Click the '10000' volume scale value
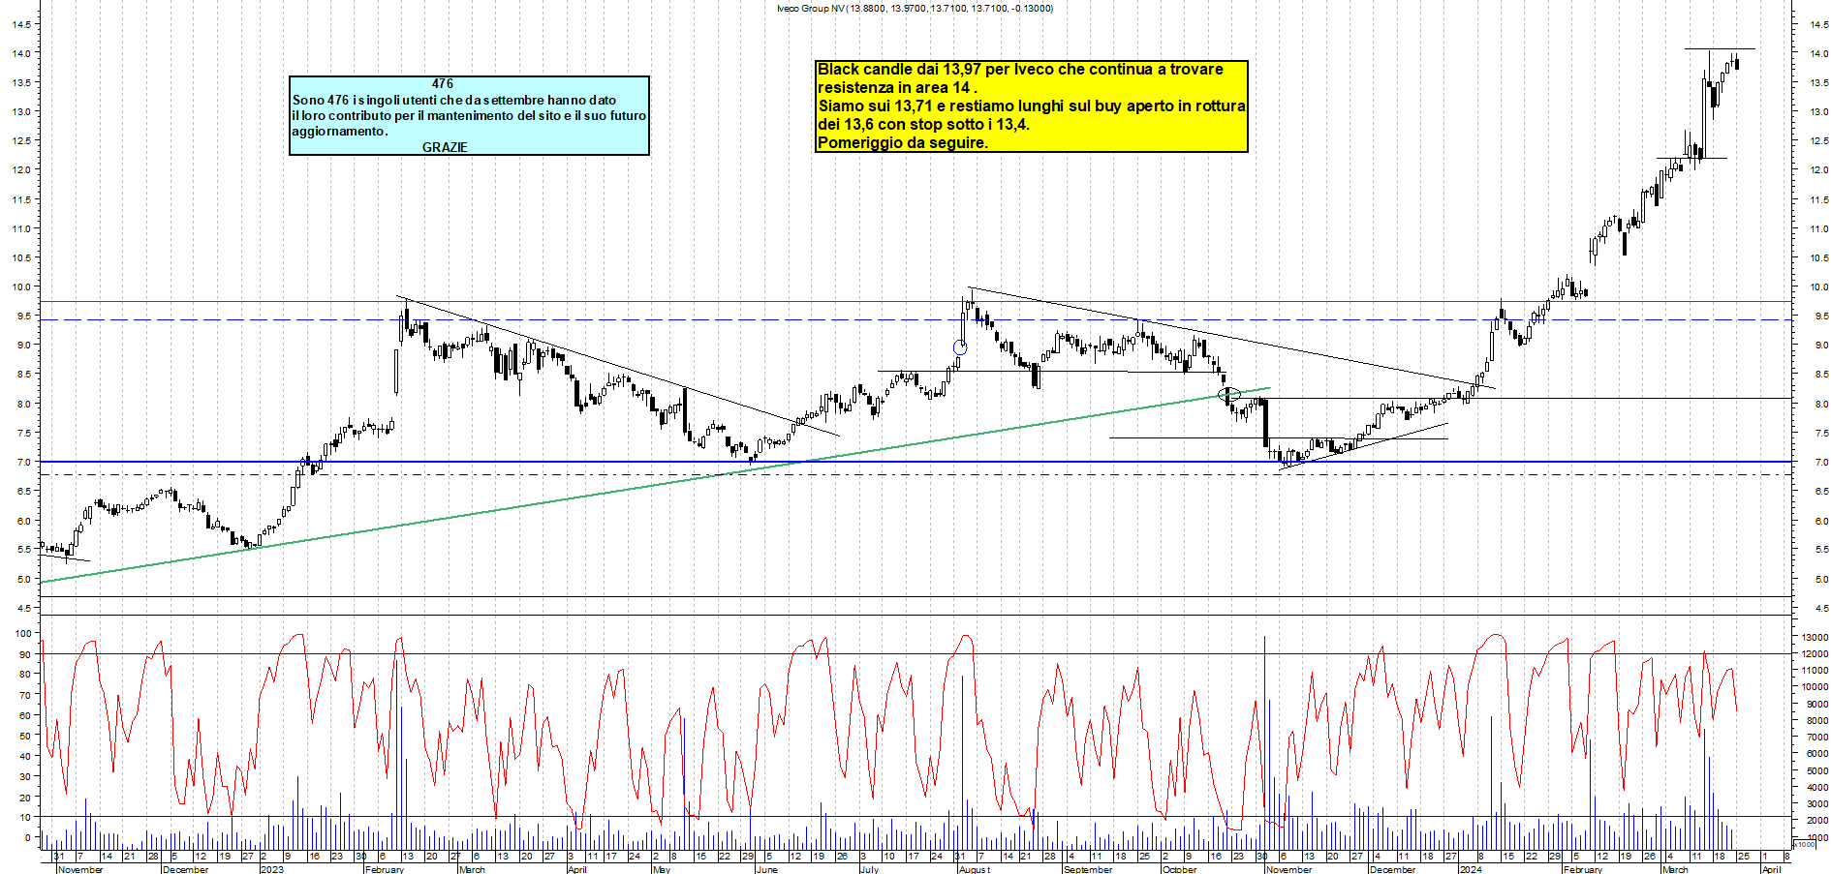1831x874 pixels. pyautogui.click(x=1814, y=687)
